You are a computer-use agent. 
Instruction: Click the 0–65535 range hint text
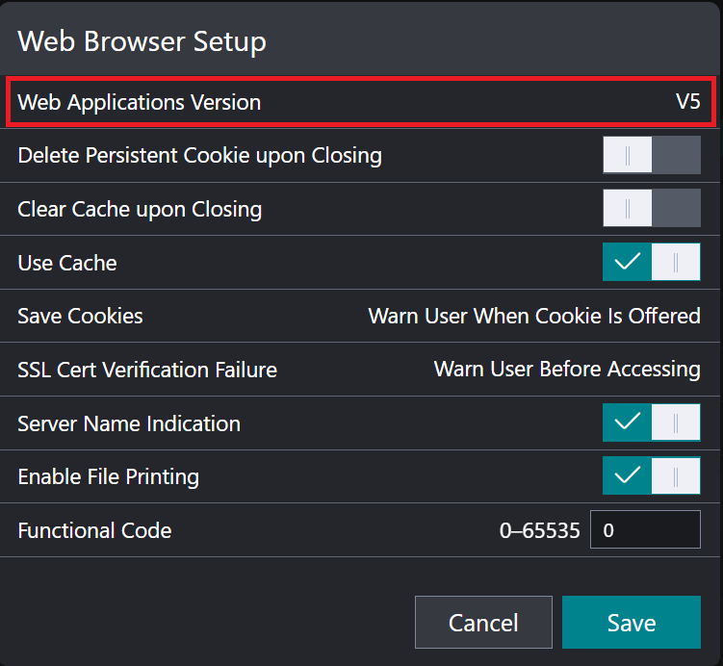539,530
